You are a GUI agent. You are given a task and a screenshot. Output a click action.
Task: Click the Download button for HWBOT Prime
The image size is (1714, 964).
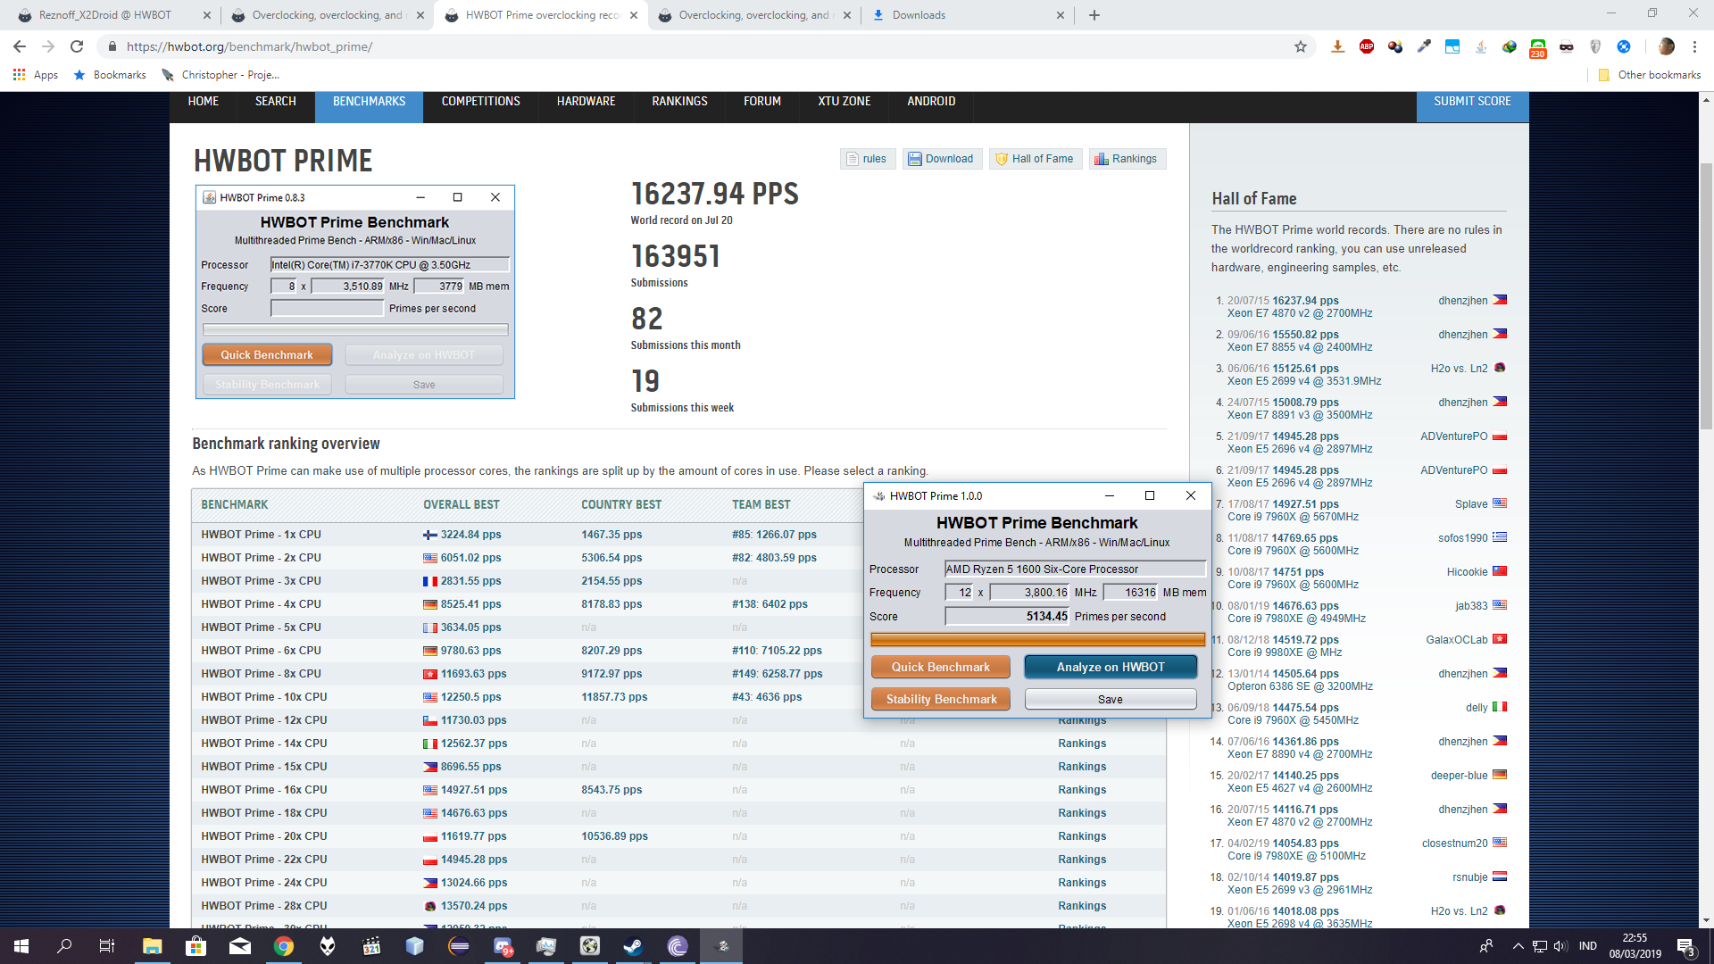941,159
